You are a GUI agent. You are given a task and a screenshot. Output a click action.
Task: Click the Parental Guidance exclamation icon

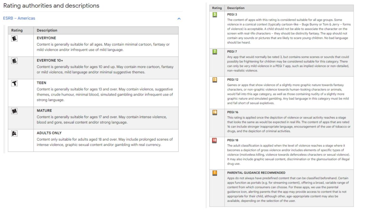(x=215, y=173)
